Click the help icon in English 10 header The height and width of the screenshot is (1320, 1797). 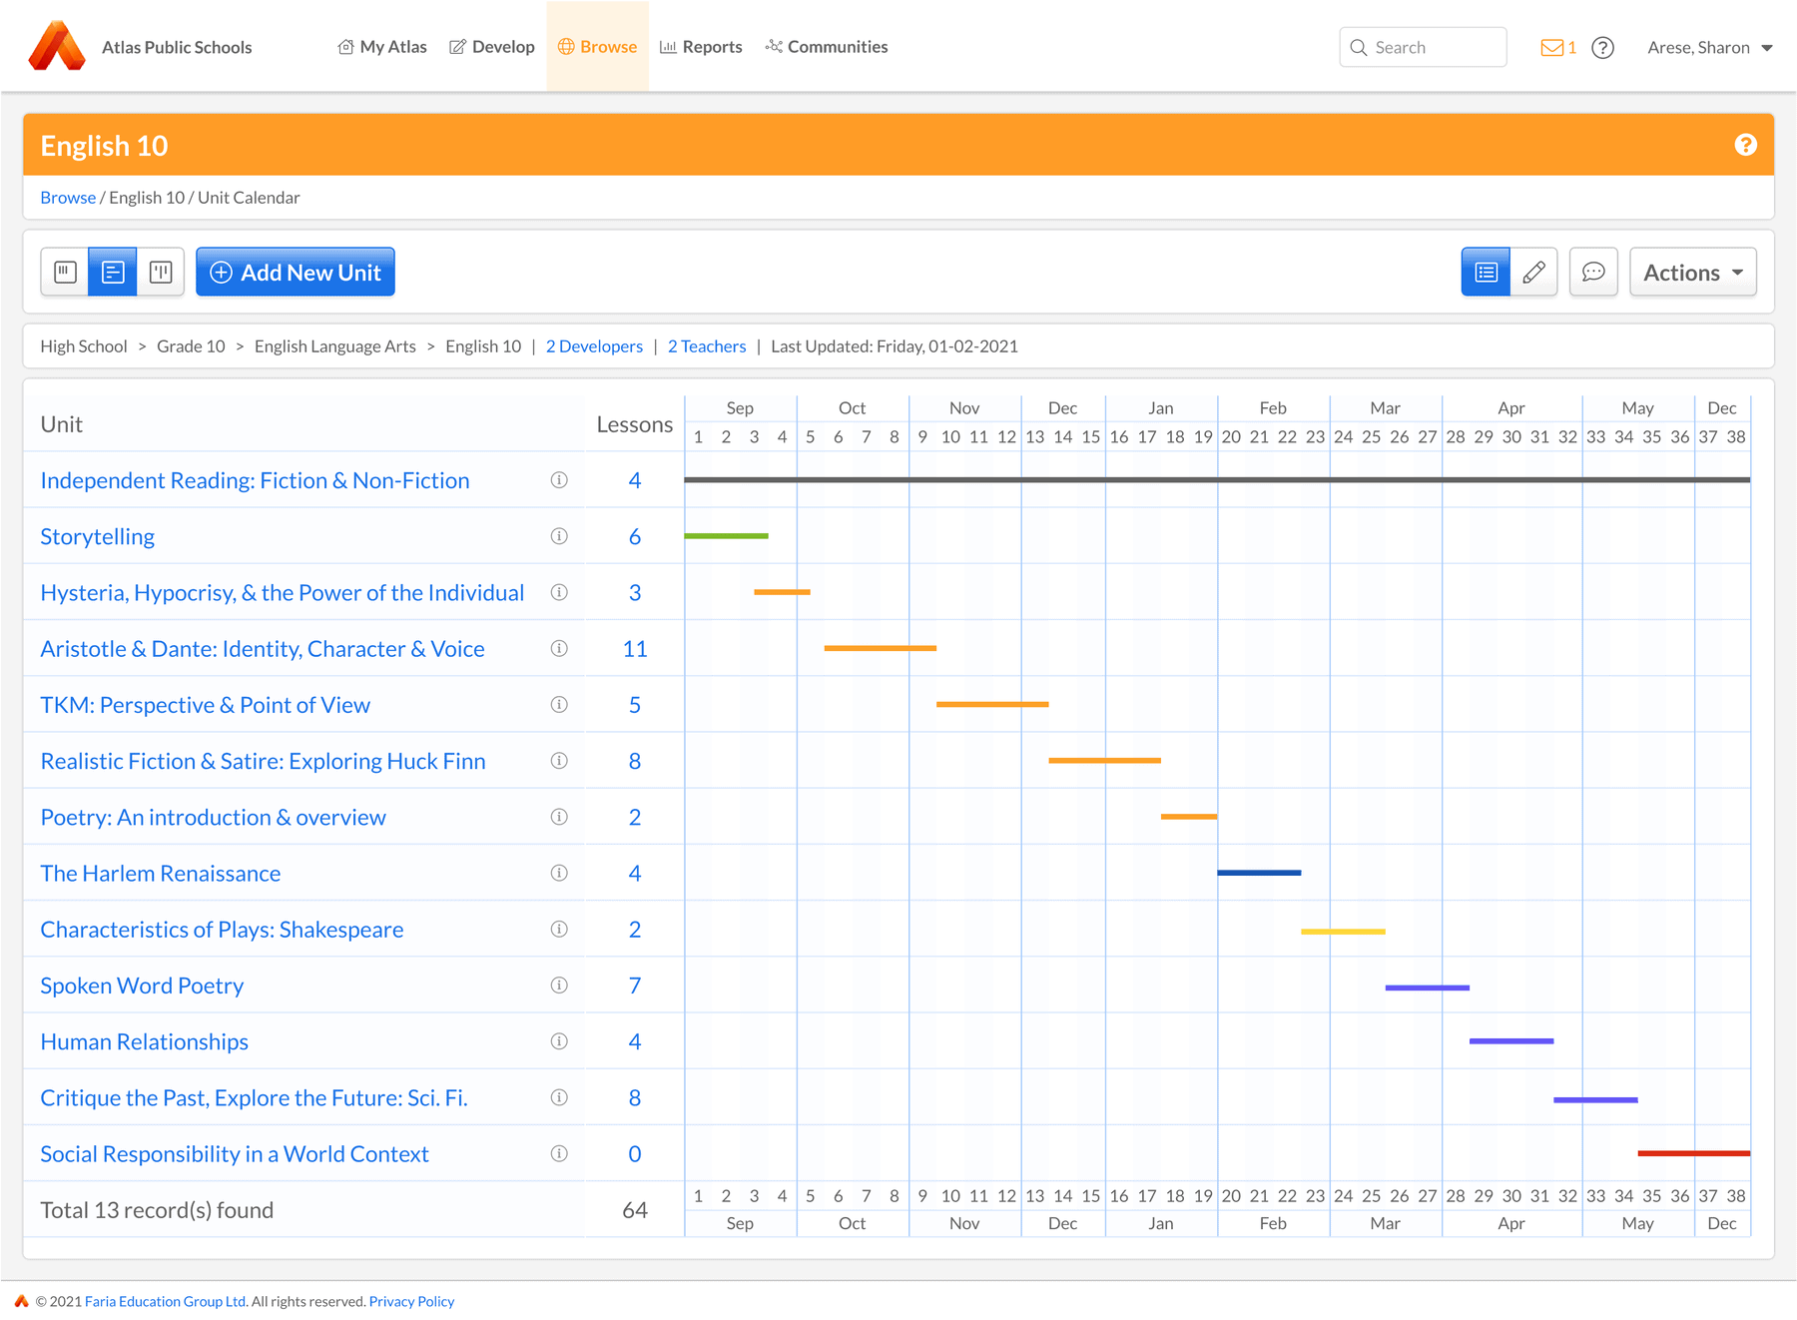point(1745,145)
